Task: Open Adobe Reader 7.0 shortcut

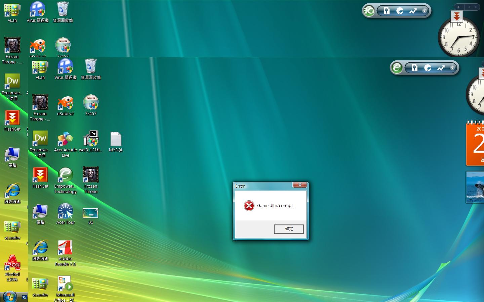Action: pyautogui.click(x=65, y=249)
